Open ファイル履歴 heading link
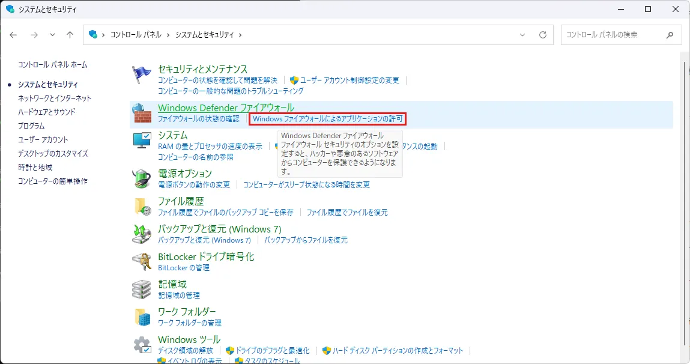Viewport: 690px width, 364px height. pyautogui.click(x=181, y=201)
